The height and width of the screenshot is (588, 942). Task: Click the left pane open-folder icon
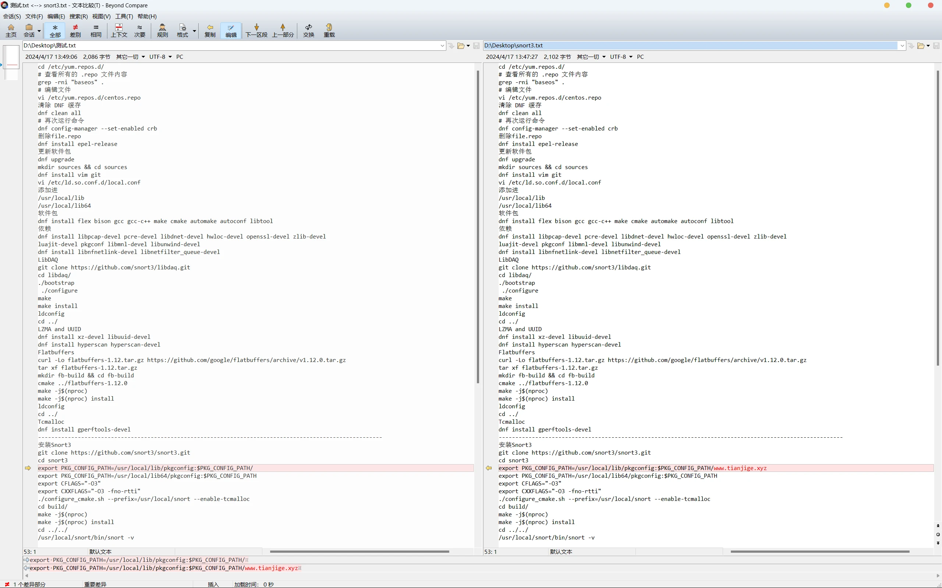[461, 46]
